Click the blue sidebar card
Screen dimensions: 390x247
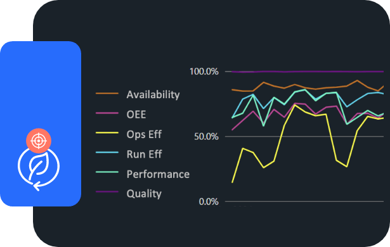[41, 123]
